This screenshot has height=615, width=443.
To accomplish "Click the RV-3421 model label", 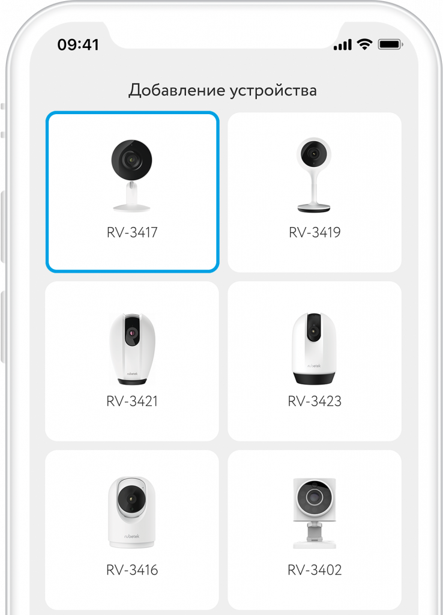I will pos(132,401).
